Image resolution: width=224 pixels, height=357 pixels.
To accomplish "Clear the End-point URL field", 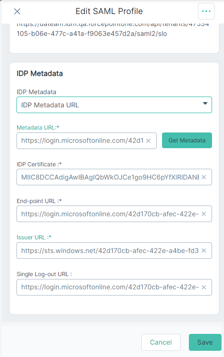I will pos(204,214).
